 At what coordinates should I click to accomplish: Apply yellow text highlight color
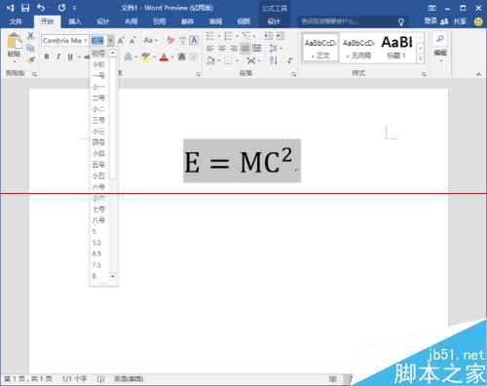(x=146, y=58)
